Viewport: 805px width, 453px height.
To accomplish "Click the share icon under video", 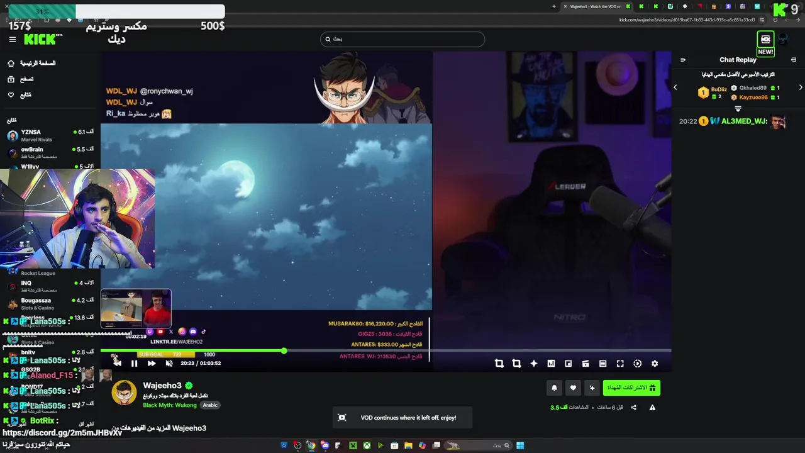I will click(633, 408).
